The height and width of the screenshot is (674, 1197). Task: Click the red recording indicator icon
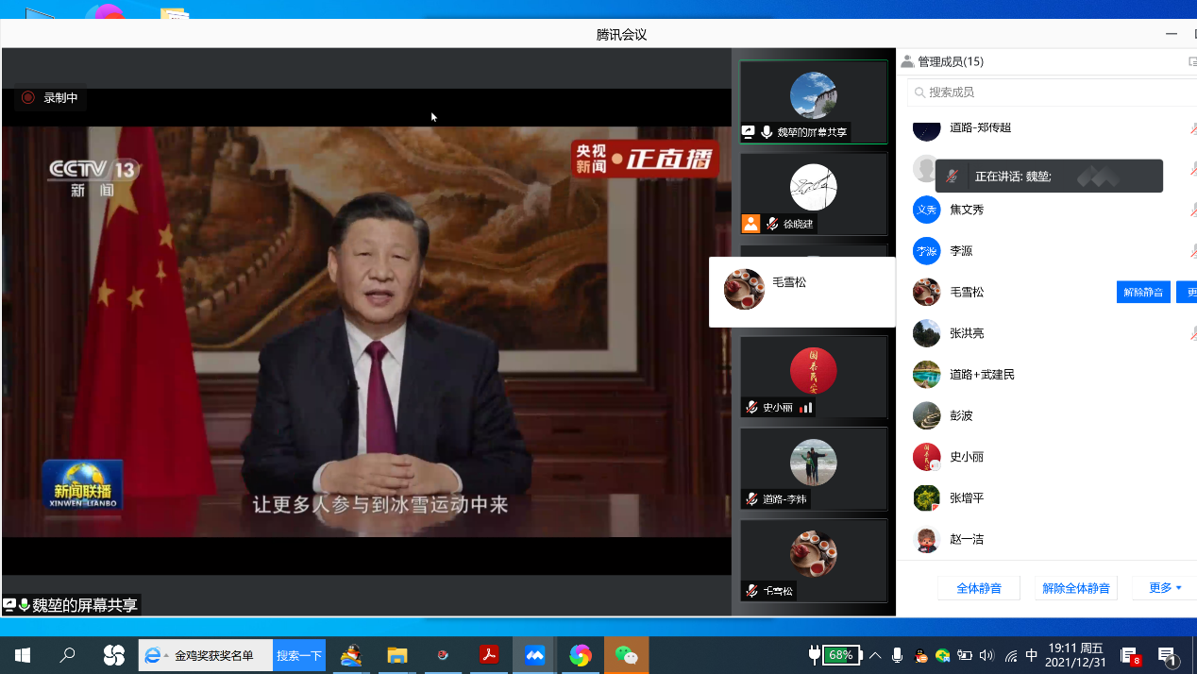[x=28, y=97]
